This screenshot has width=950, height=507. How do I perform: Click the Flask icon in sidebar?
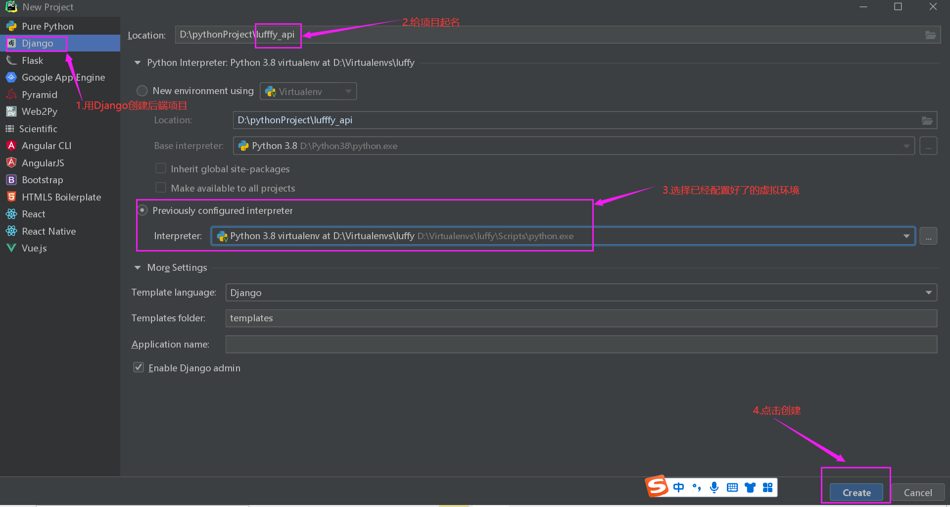click(11, 60)
